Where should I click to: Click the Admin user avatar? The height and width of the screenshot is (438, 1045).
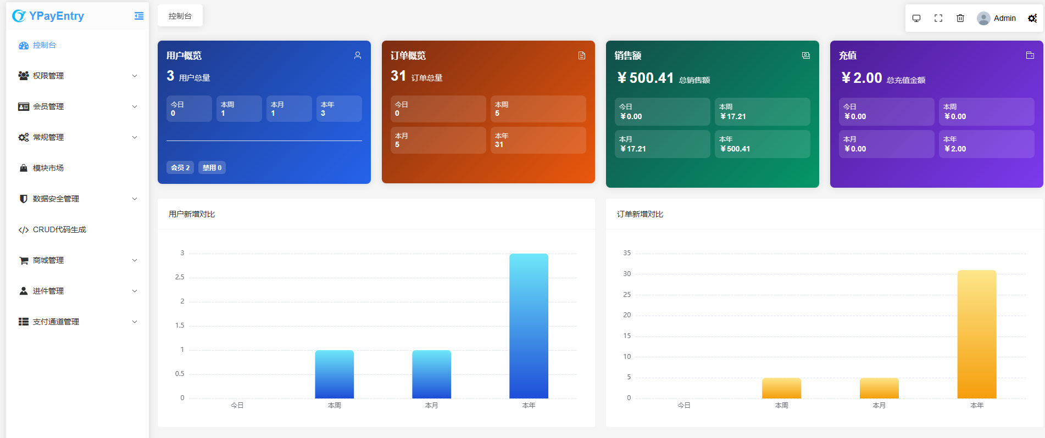pos(983,18)
